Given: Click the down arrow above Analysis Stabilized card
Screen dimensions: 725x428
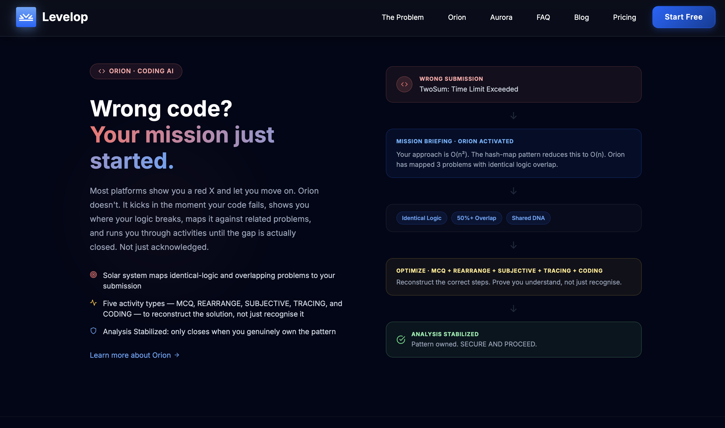Looking at the screenshot, I should pos(513,309).
